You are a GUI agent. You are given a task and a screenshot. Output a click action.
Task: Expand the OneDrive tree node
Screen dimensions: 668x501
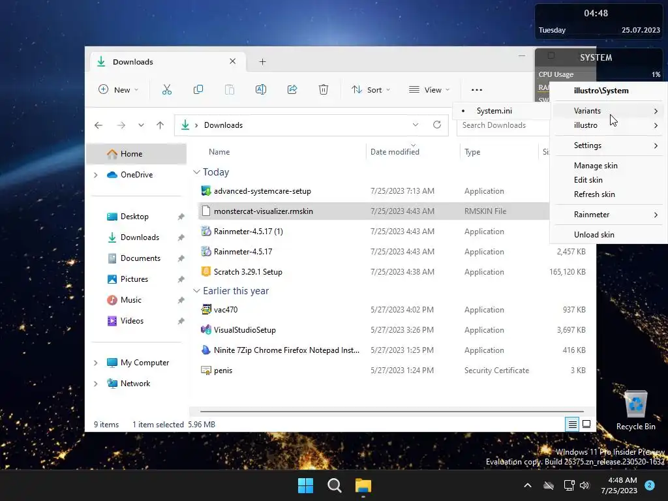click(x=96, y=175)
